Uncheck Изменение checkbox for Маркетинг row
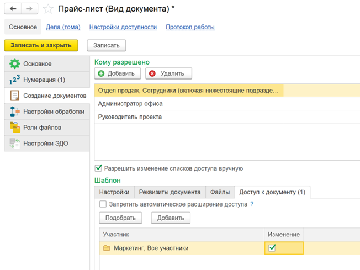 tap(272, 248)
